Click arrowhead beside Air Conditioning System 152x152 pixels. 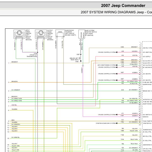117,65
